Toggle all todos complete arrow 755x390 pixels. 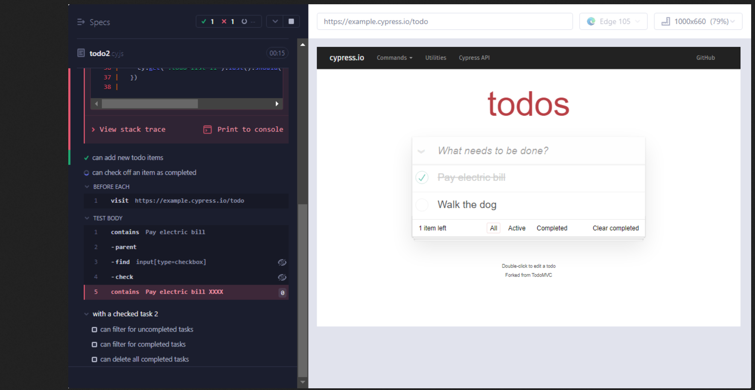421,151
